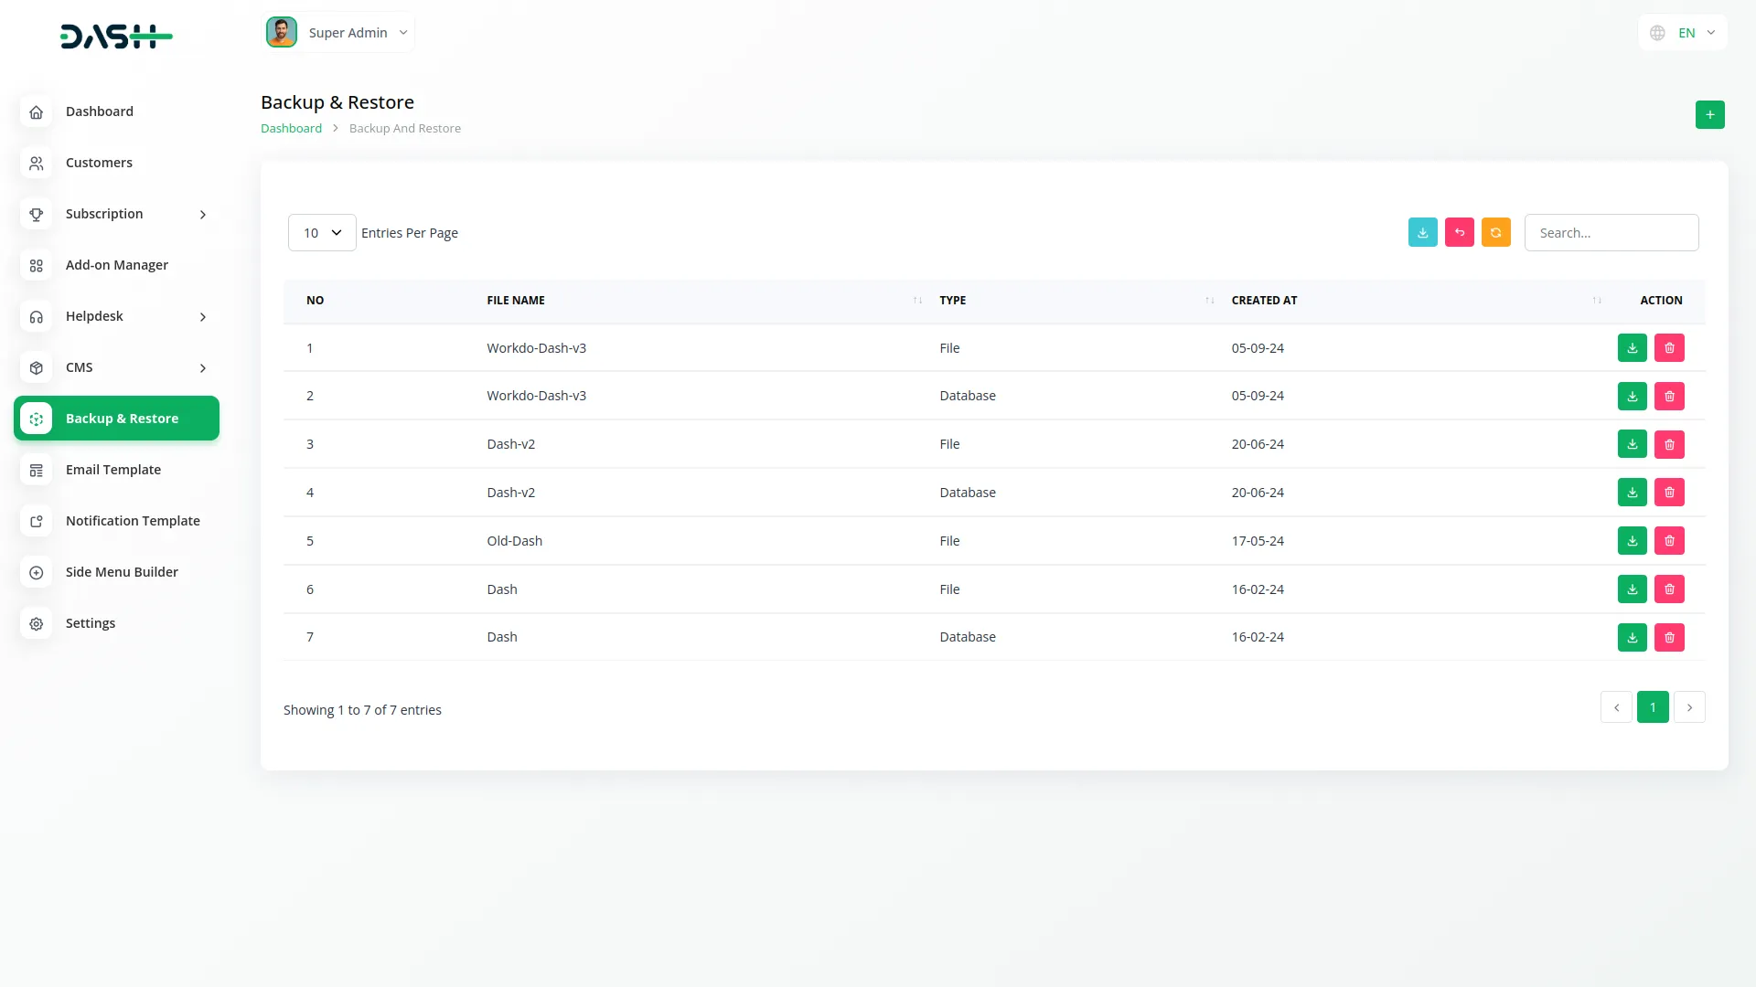1756x987 pixels.
Task: Open the Email Template sidebar menu item
Action: pos(112,469)
